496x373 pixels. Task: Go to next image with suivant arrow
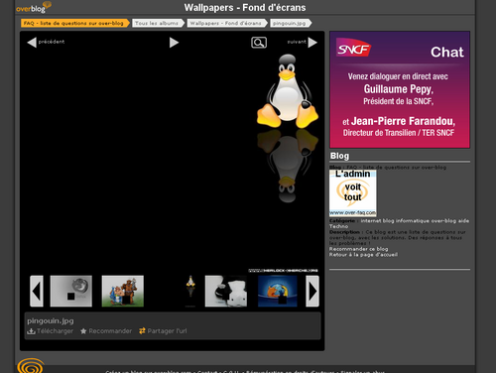coord(312,43)
